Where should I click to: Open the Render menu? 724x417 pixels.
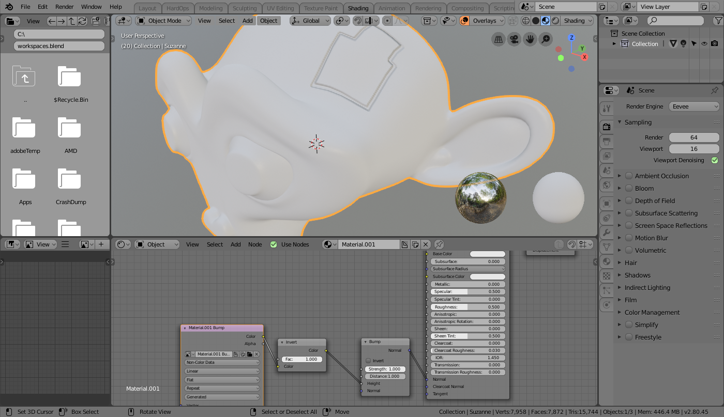point(65,7)
